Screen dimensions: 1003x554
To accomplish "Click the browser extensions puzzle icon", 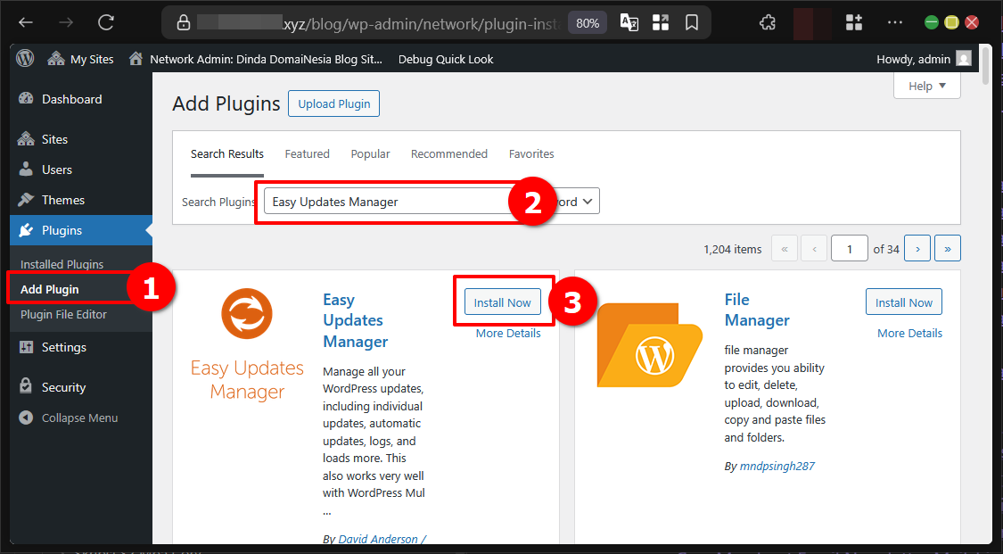I will pos(767,22).
